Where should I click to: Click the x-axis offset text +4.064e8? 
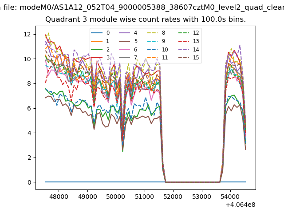(240, 205)
